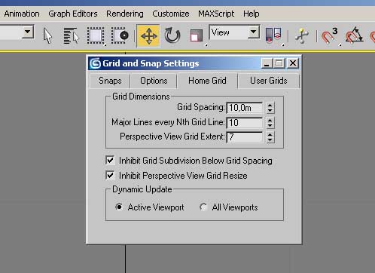Close the Grid and Snap Settings dialog
This screenshot has height=273, width=375.
point(293,63)
